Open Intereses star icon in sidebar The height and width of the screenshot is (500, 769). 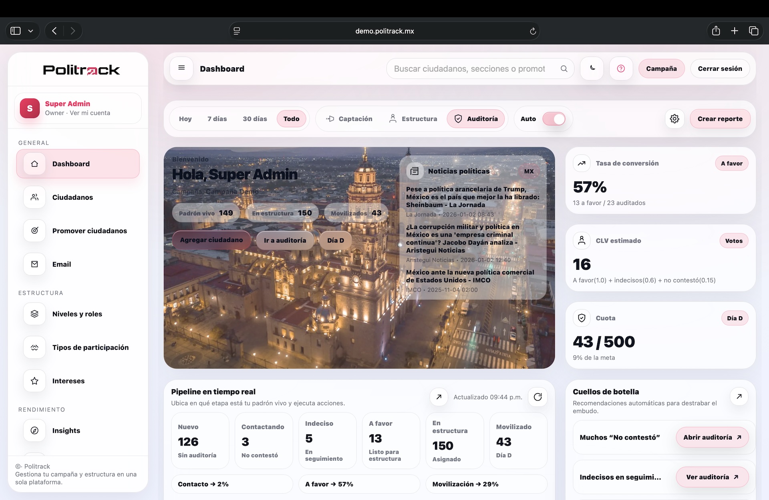pyautogui.click(x=35, y=381)
